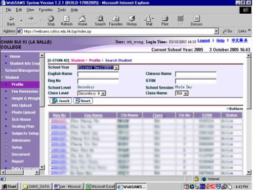Expand the Admission sidebar item

(x=21, y=140)
